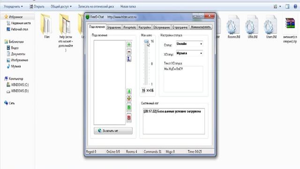Click the red square icon beside the connection list
The image size is (300, 169).
click(x=129, y=118)
